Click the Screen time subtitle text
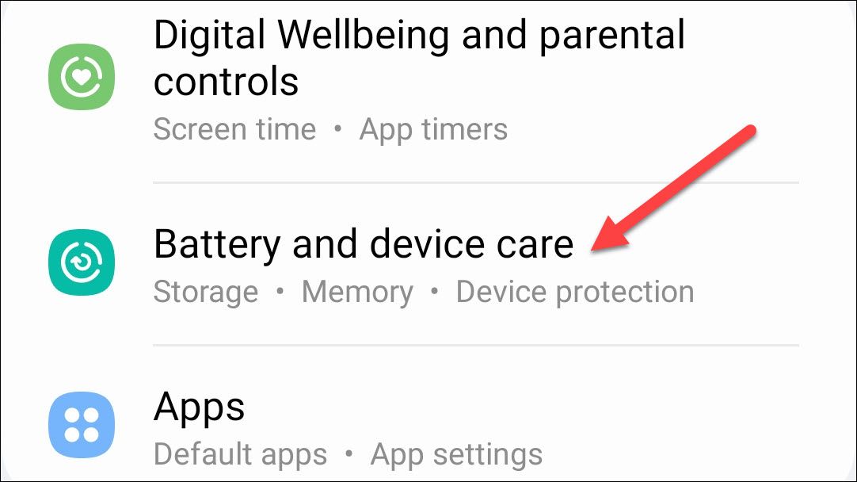Screen dimensions: 857x482 pos(234,130)
